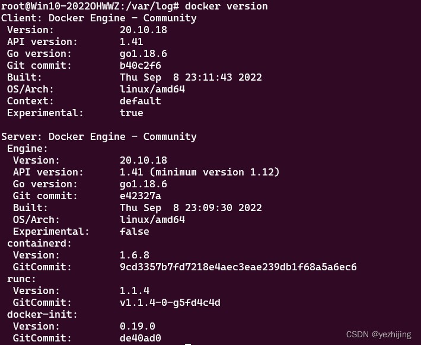This screenshot has height=345, width=421.
Task: Click the "Client: Docker Engine - Community" heading
Action: (x=98, y=18)
